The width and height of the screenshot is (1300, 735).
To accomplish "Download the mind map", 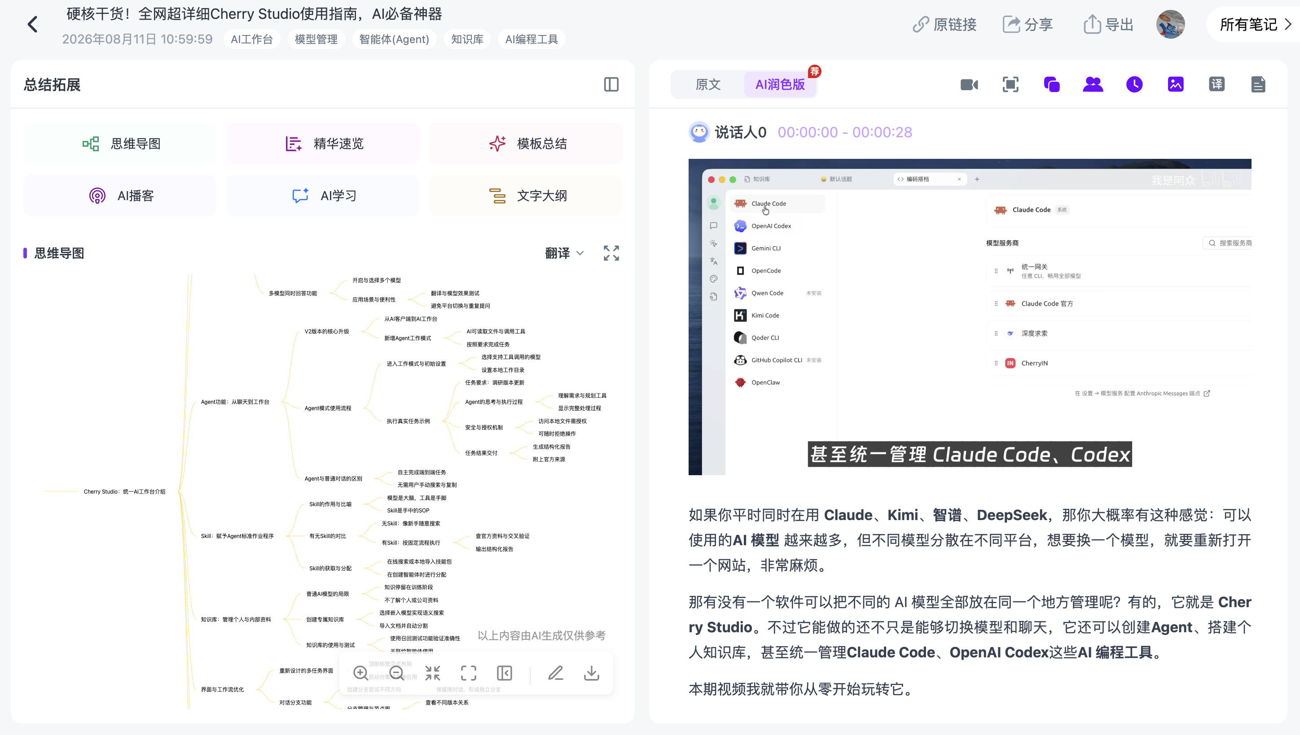I will 592,673.
